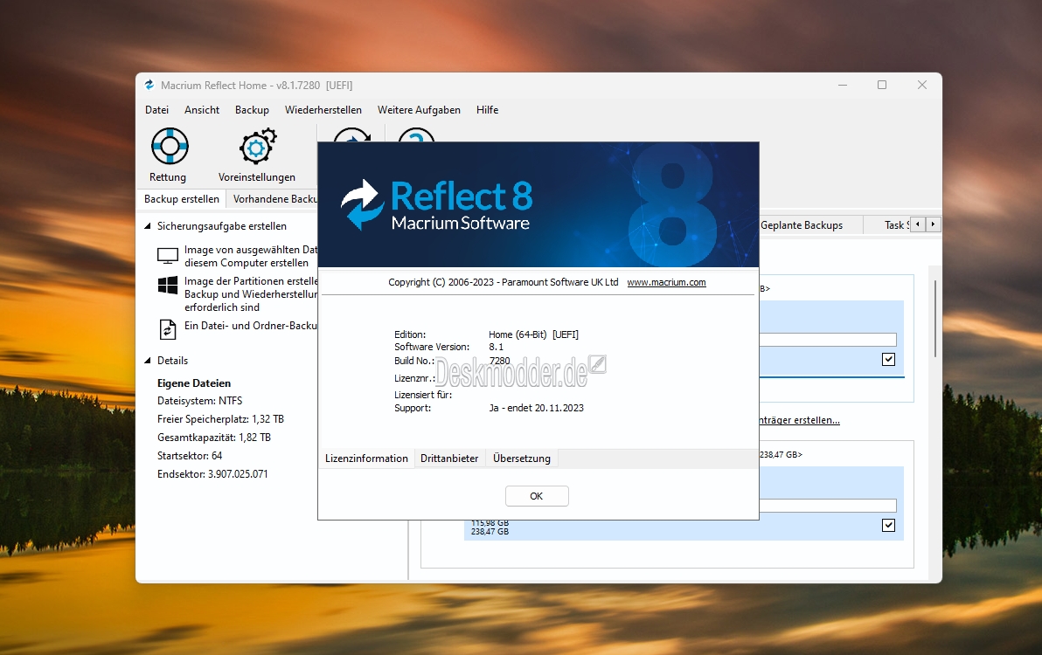This screenshot has width=1042, height=655.
Task: Click the Build No. 7280 value
Action: click(x=499, y=361)
